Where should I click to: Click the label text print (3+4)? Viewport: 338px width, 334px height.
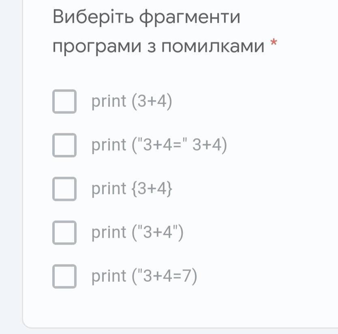(132, 102)
